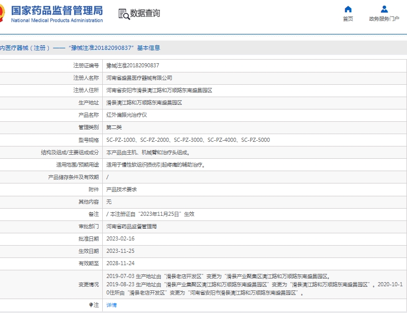Viewport: 407px width, 314px height.
Task: Click the national emblem logo
Action: coord(2,13)
